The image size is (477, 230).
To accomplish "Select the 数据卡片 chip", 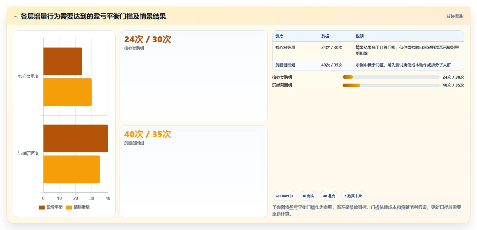I will click(353, 196).
